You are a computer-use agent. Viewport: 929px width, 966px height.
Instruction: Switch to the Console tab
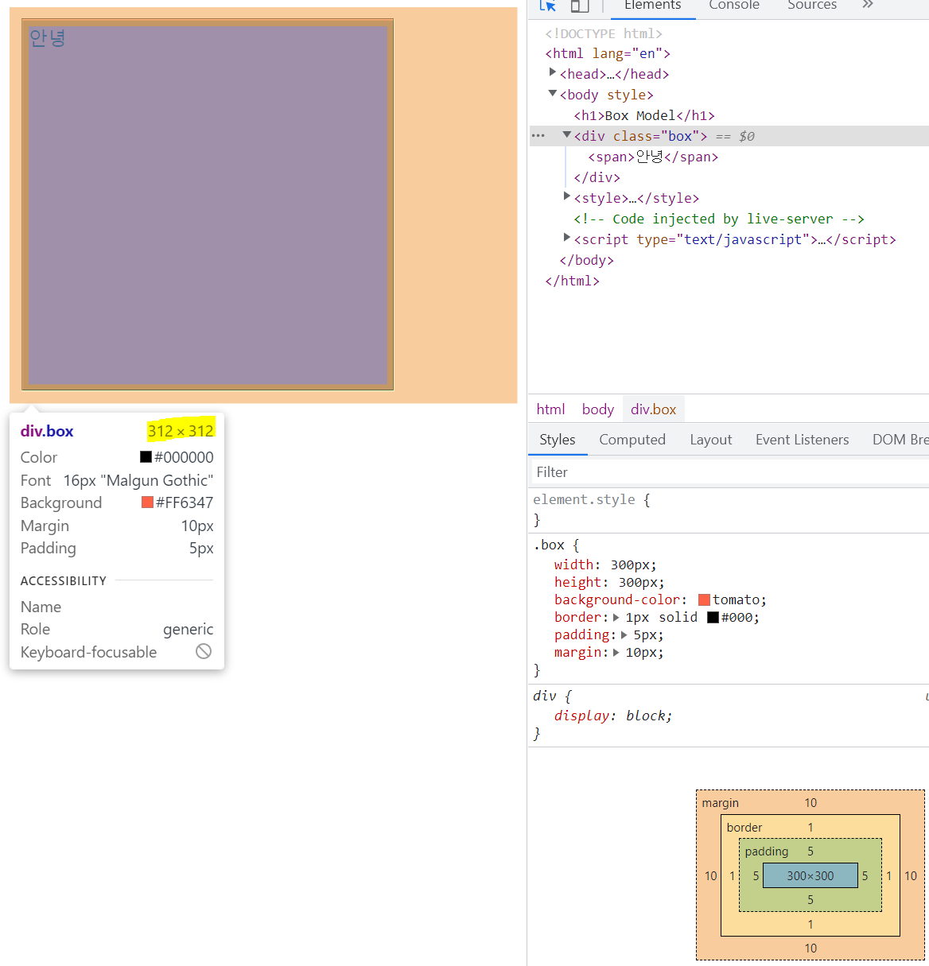[734, 6]
